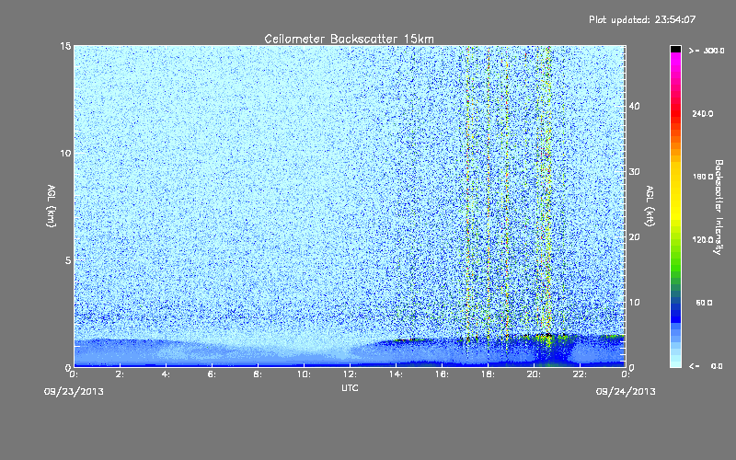
Task: Click the "20:" hour tick label
Action: click(534, 374)
